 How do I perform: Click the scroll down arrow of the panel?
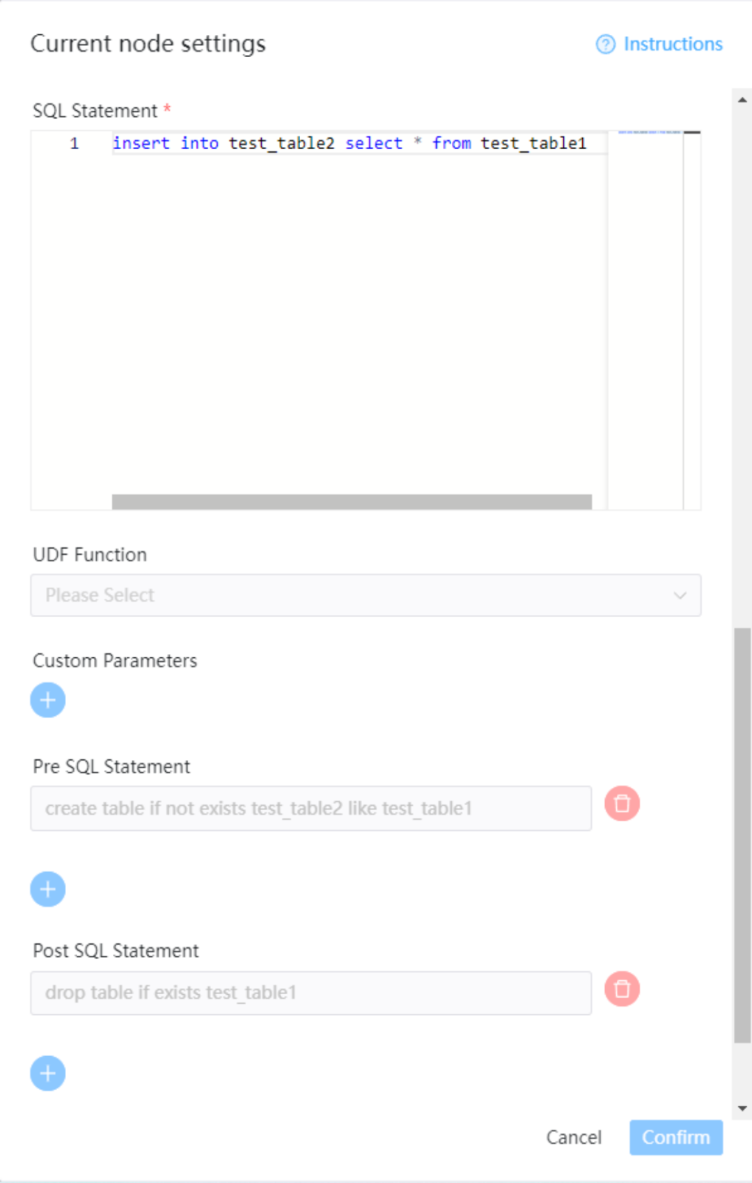point(742,1108)
